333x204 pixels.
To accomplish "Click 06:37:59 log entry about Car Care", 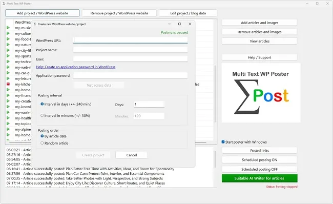I will coord(85,174).
